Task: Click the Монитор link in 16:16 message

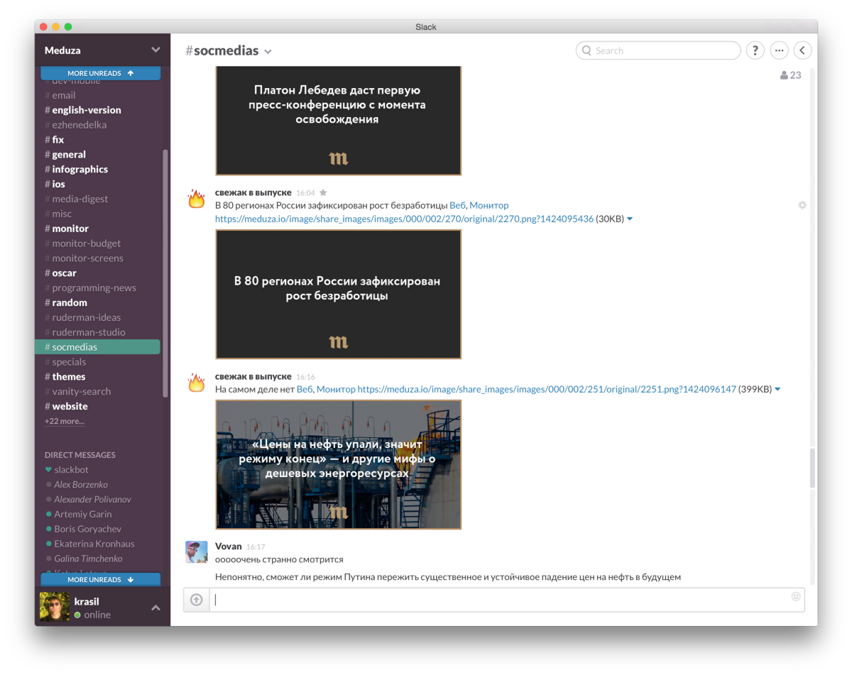Action: pos(336,389)
